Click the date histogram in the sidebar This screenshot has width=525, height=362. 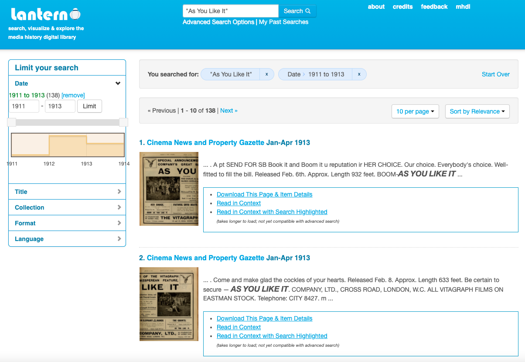point(67,145)
